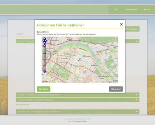This screenshot has height=125, width=155.
Task: Pan the map right with the arrow
Action: pyautogui.click(x=46, y=41)
